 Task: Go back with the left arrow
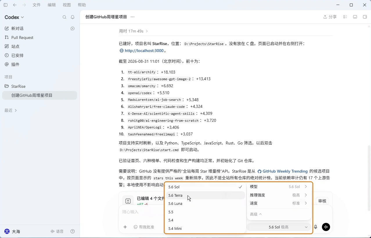point(15,5)
